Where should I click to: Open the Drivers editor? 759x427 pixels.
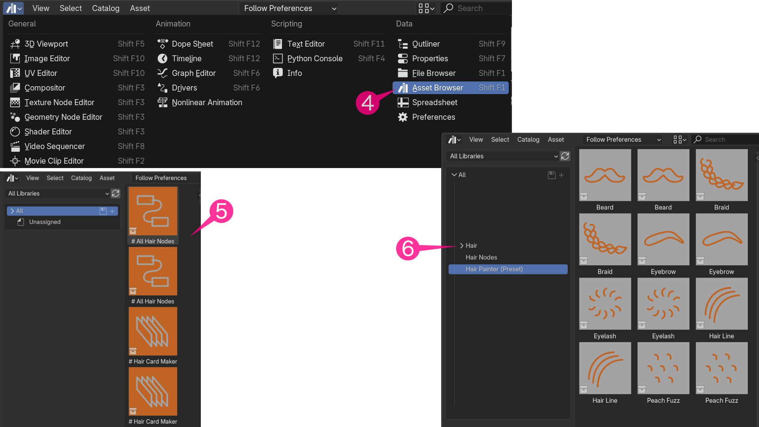208,88
